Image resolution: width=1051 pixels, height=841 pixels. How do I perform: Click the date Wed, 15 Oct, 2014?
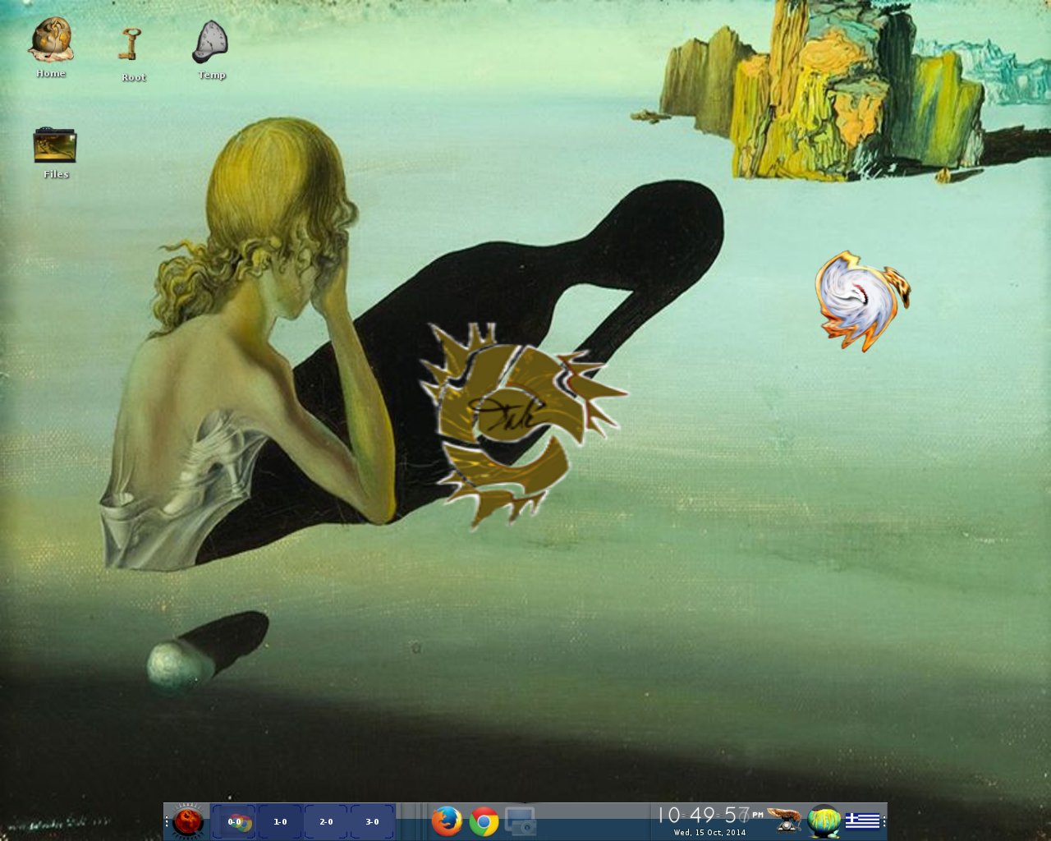(x=709, y=833)
